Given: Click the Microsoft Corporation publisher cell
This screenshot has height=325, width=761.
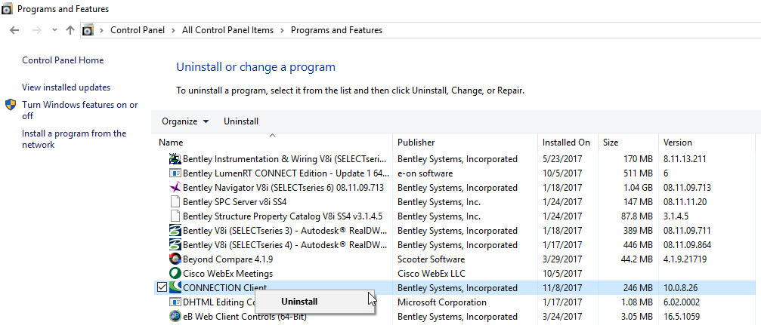Looking at the screenshot, I should (x=441, y=302).
